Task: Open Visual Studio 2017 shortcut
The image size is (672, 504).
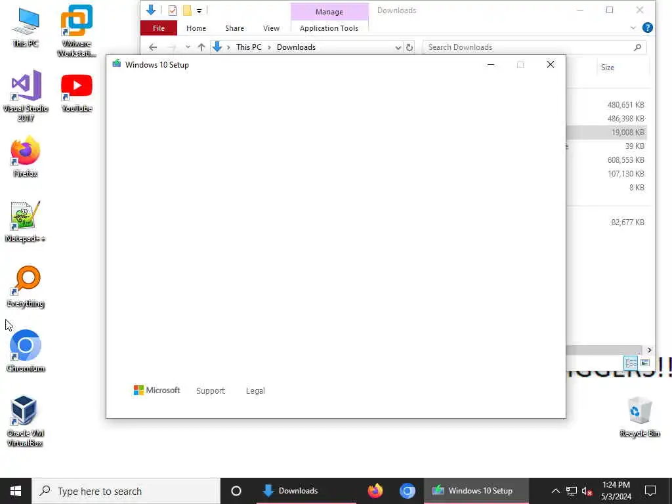Action: [26, 96]
